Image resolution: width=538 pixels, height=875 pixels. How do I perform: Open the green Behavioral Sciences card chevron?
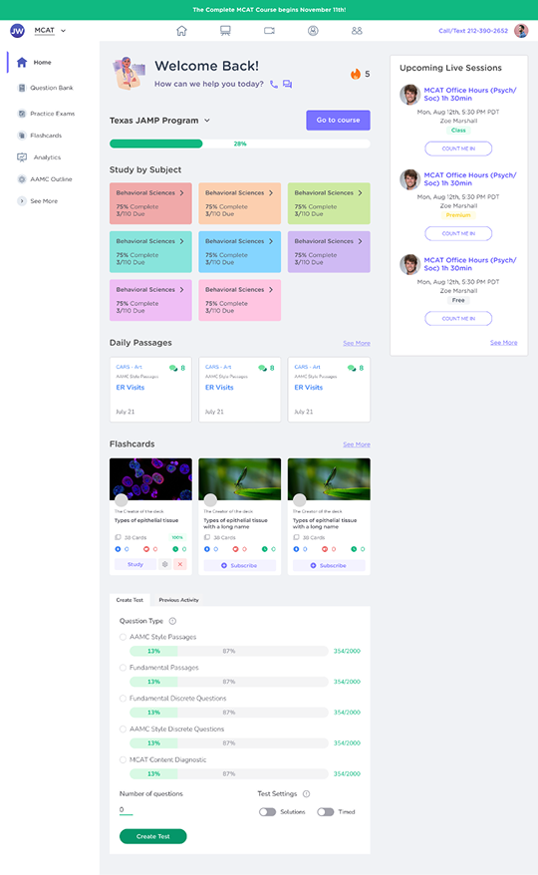(360, 193)
